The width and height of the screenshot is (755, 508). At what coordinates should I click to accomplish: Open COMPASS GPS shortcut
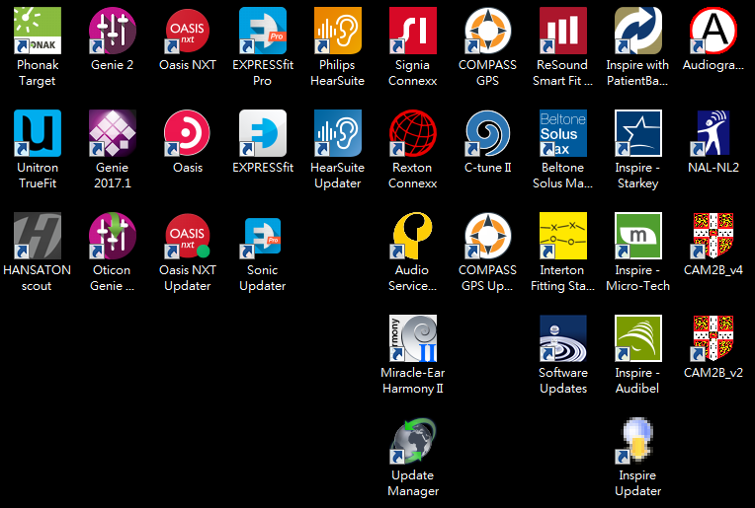point(488,31)
